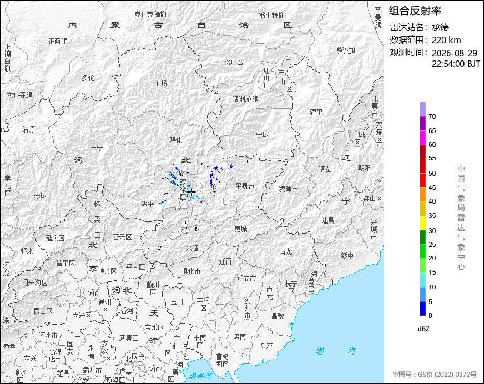Pick the red 50 dBZ legend color
484x384 pixels.
click(423, 166)
